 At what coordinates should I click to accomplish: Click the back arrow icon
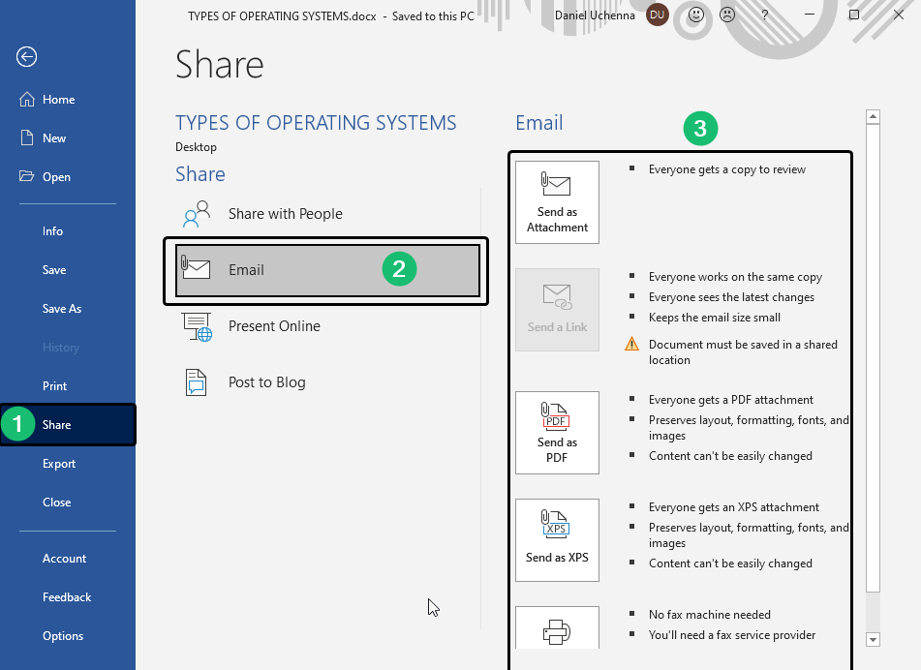click(x=27, y=57)
